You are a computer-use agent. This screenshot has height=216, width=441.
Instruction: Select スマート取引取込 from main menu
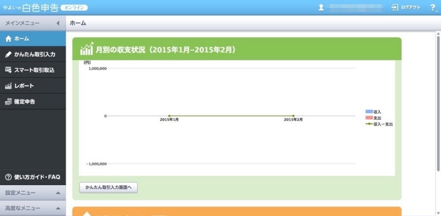(33, 70)
